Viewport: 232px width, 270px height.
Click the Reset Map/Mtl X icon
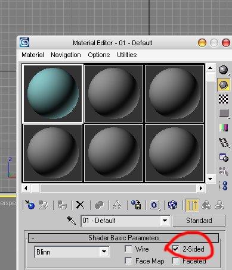click(80, 205)
